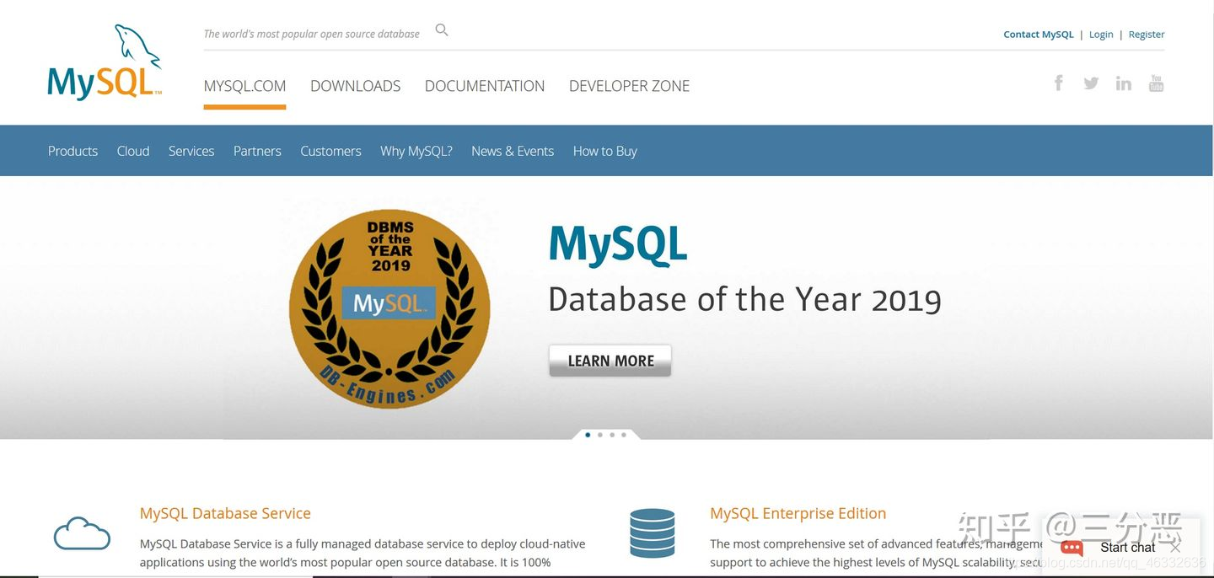Select the MYSQL.COM tab
This screenshot has height=578, width=1214.
point(244,86)
